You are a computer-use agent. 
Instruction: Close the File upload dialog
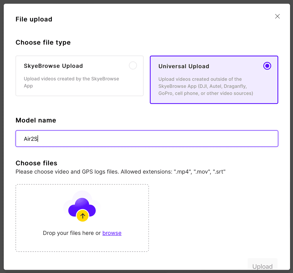pos(277,16)
